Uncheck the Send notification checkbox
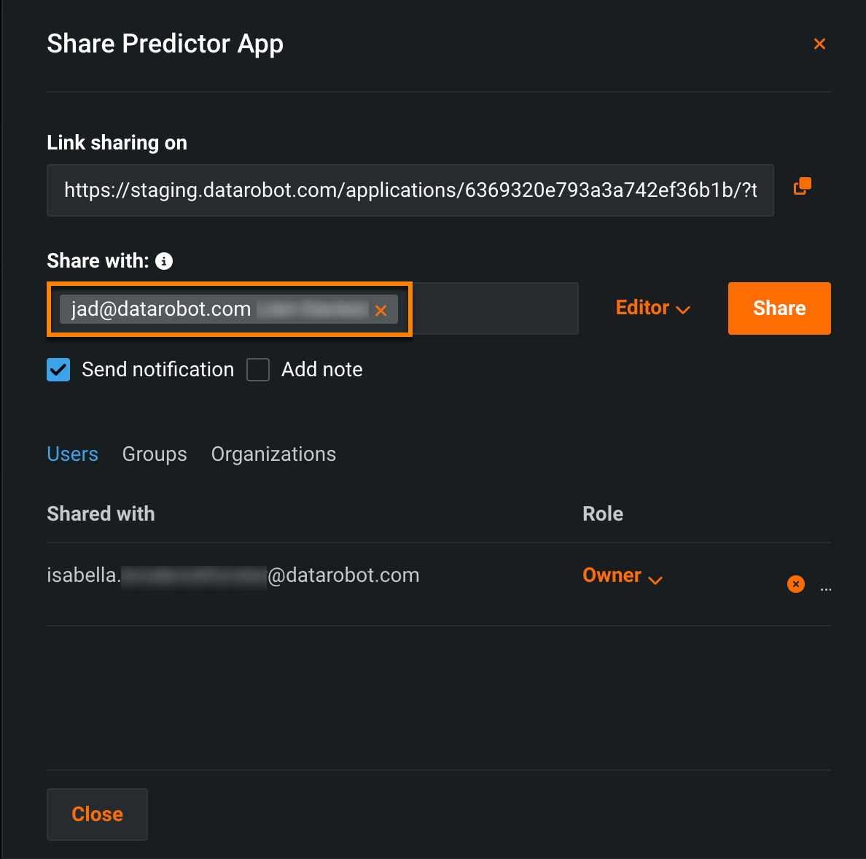This screenshot has width=866, height=859. click(58, 370)
